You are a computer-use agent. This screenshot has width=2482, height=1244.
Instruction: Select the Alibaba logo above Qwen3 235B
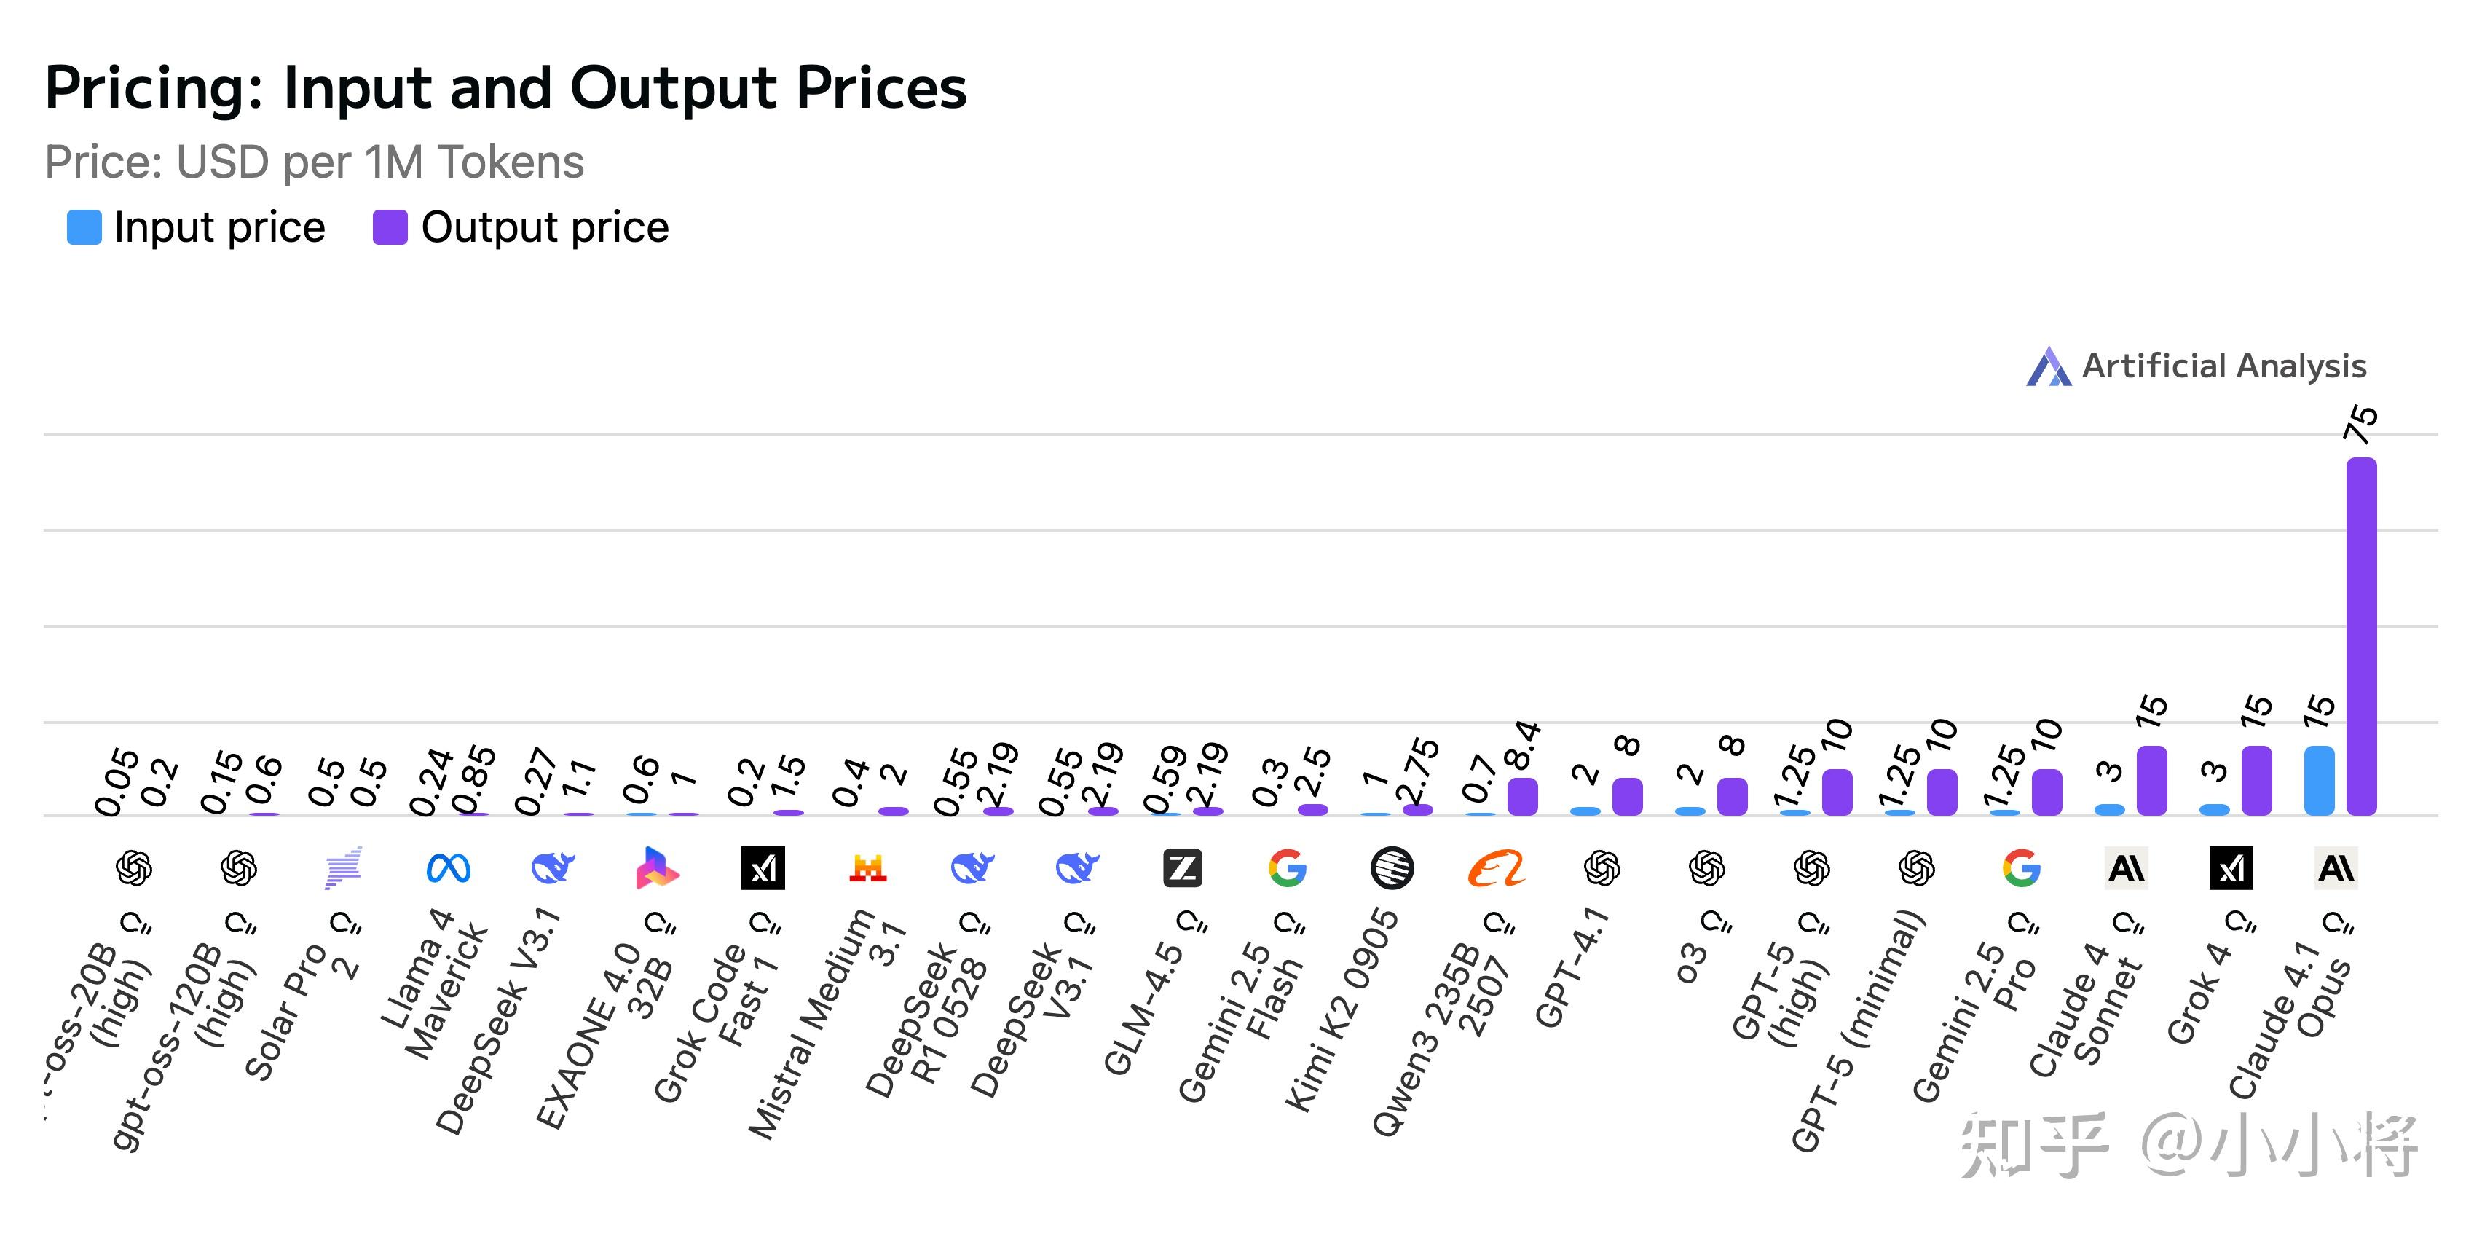(1497, 868)
